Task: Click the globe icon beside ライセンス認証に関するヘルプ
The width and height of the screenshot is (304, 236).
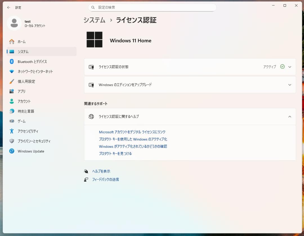Action: pyautogui.click(x=91, y=116)
